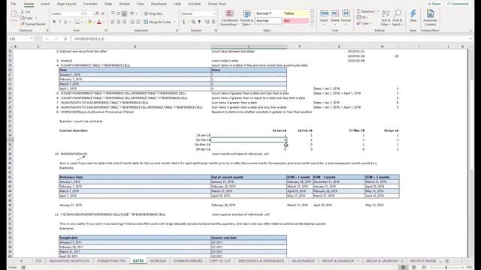Viewport: 481px width, 270px height.
Task: Open Conditional Formatting menu
Action: [x=229, y=18]
